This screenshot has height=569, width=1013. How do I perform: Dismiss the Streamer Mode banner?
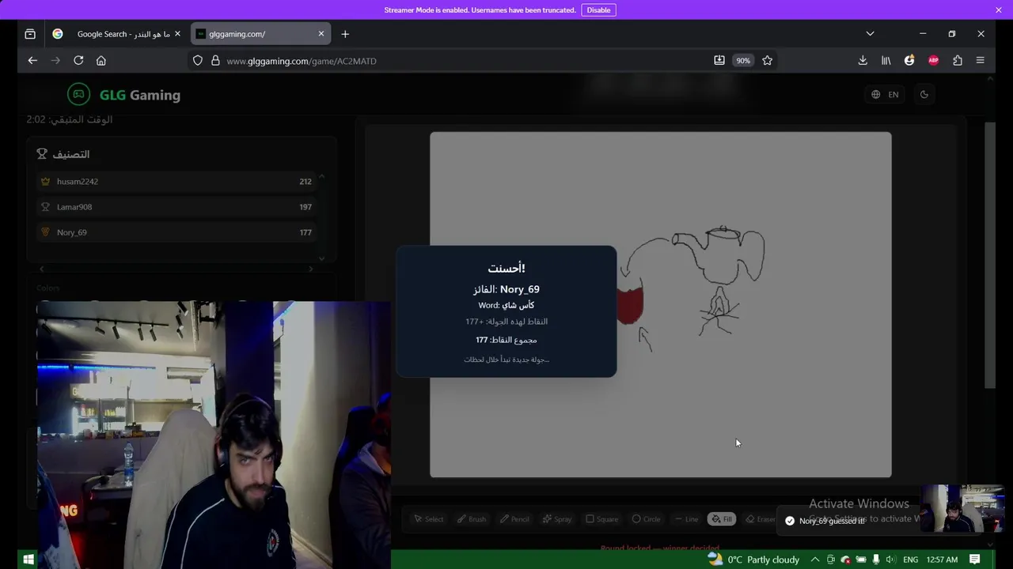point(999,10)
